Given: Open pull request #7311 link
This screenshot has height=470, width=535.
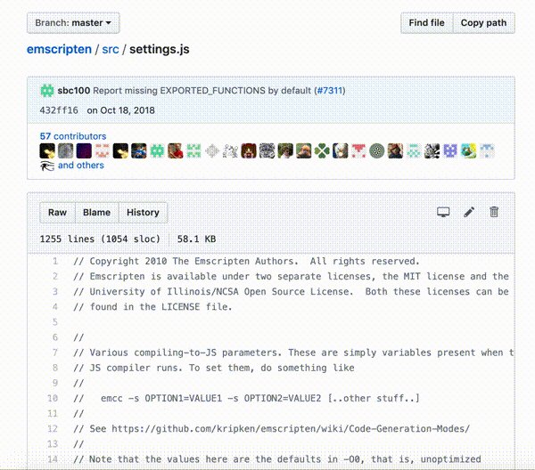Looking at the screenshot, I should (x=330, y=91).
